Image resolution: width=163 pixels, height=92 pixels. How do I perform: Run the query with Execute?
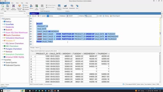(x=33, y=16)
